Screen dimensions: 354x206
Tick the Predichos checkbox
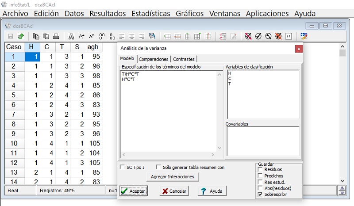tap(260, 175)
